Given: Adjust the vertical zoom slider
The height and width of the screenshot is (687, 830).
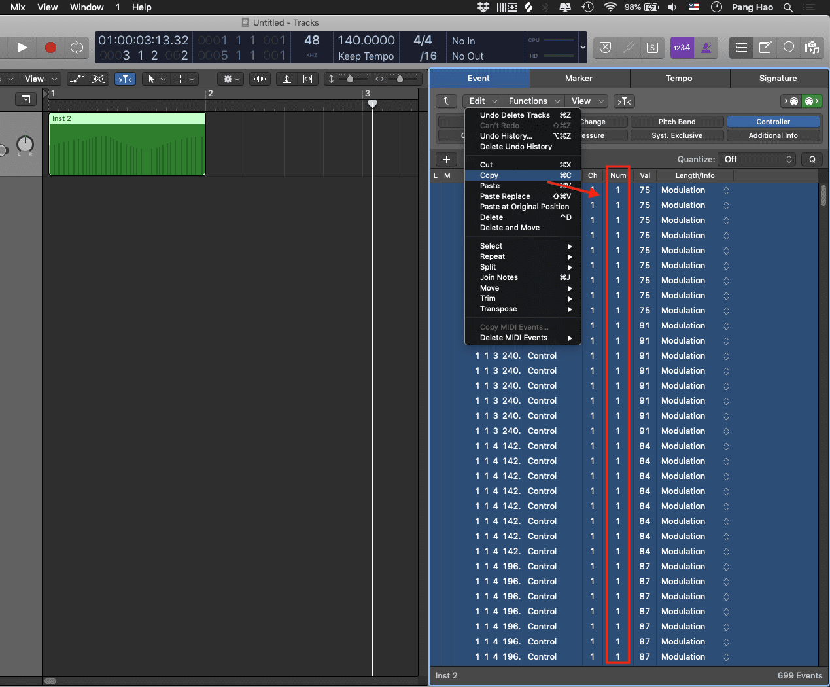Looking at the screenshot, I should click(351, 79).
